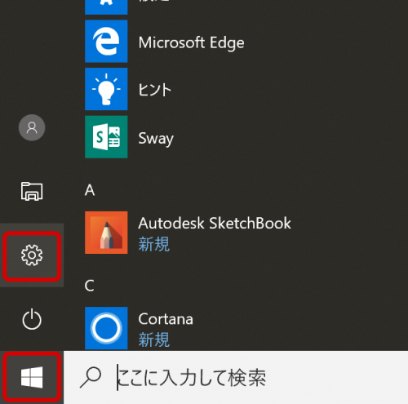Open the ヒント lightbulb app icon
The height and width of the screenshot is (404, 408).
point(106,89)
